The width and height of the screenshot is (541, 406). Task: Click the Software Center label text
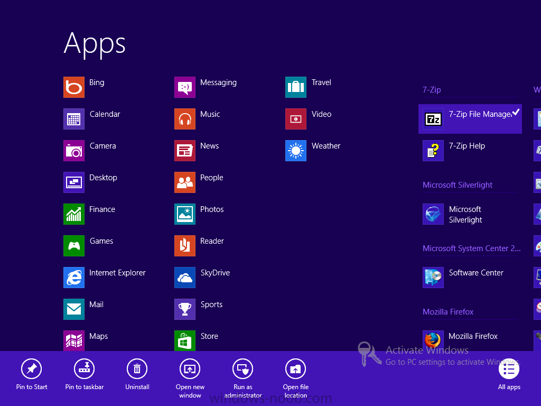[476, 273]
